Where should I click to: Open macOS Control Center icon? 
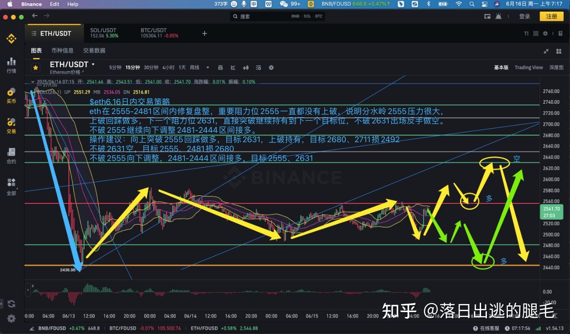[484, 4]
